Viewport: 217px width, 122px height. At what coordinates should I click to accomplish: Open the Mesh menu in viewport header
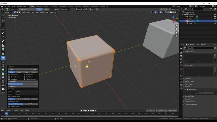tap(37, 12)
